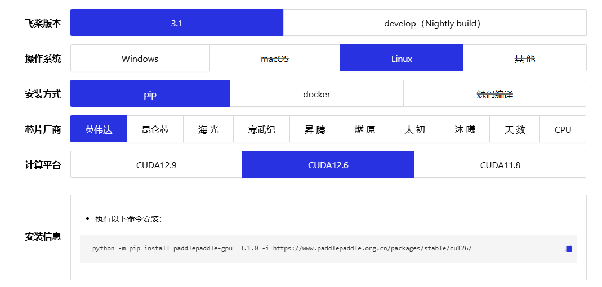Select 英伟达 chip vendor

(99, 129)
